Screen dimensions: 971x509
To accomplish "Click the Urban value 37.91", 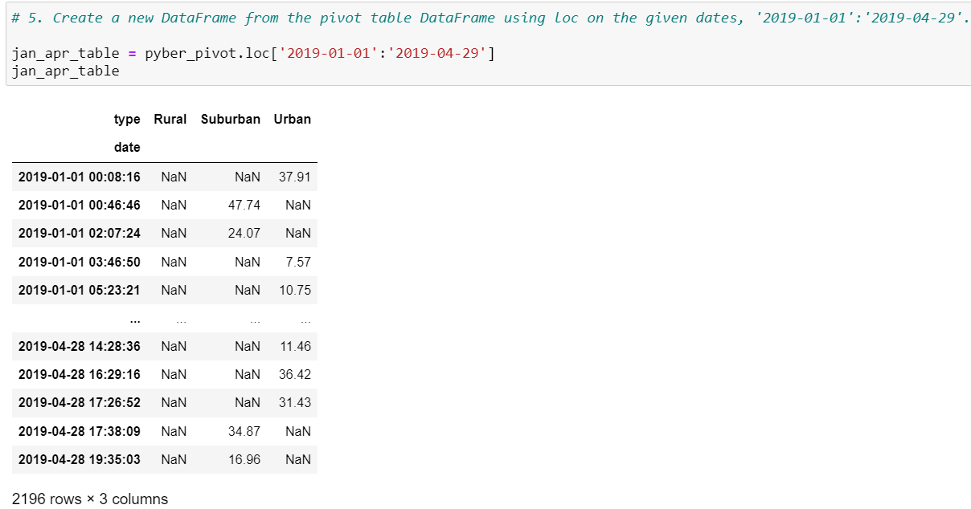I will coord(295,177).
